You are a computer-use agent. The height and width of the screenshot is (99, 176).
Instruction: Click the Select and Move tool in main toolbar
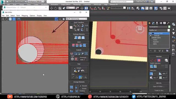click(51, 8)
